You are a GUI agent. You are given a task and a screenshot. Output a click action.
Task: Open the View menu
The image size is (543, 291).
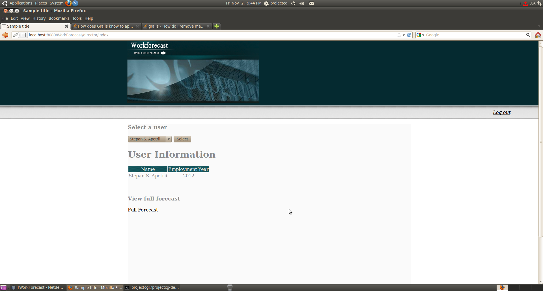click(x=25, y=18)
